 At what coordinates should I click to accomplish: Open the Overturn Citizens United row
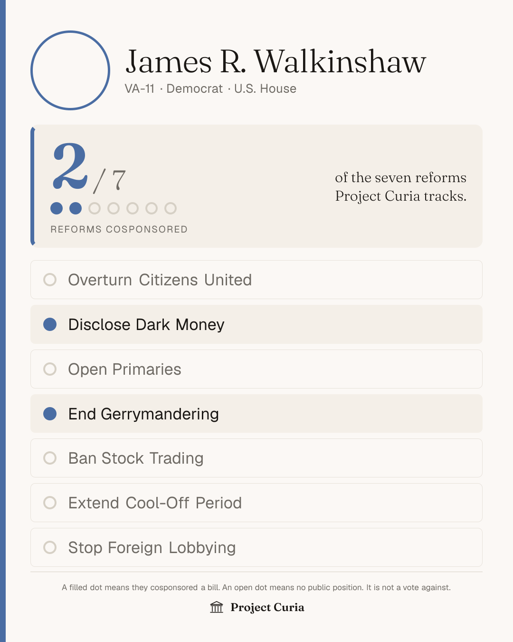(256, 280)
